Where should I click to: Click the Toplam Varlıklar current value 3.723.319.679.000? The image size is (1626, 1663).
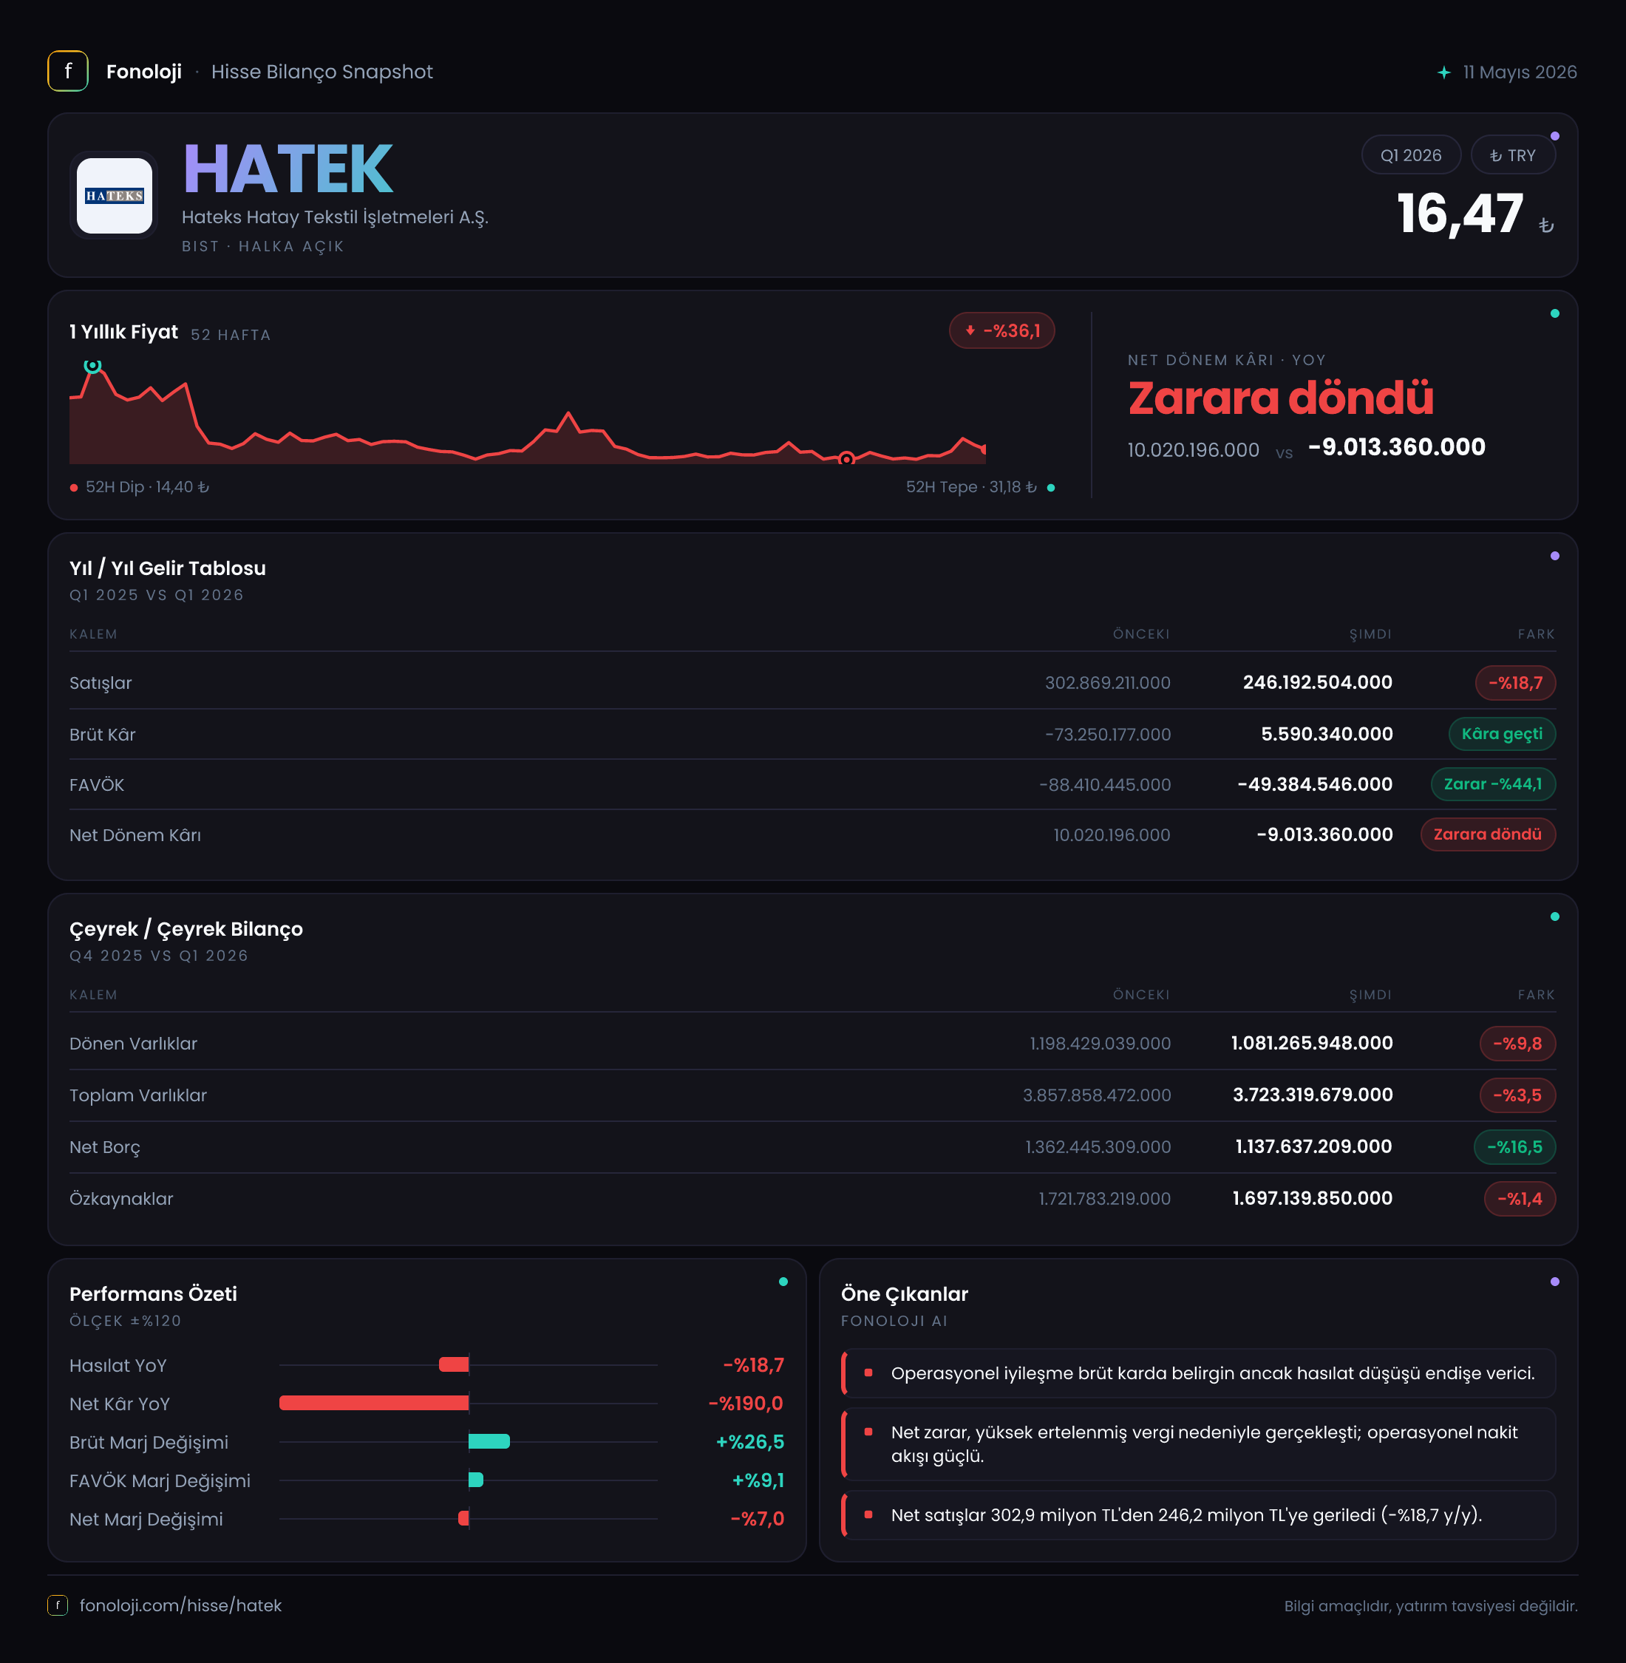pyautogui.click(x=1313, y=1095)
